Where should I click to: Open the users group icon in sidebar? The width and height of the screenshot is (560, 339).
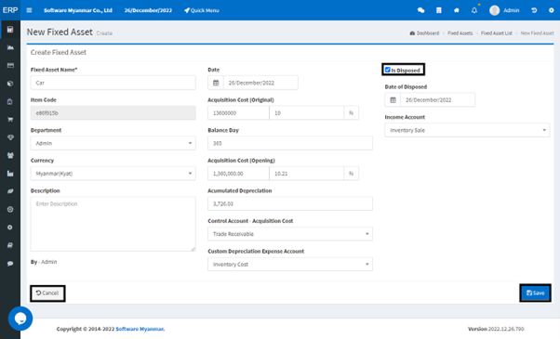[10, 155]
